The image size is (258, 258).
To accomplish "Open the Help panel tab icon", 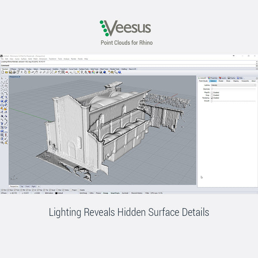I will click(238, 78).
